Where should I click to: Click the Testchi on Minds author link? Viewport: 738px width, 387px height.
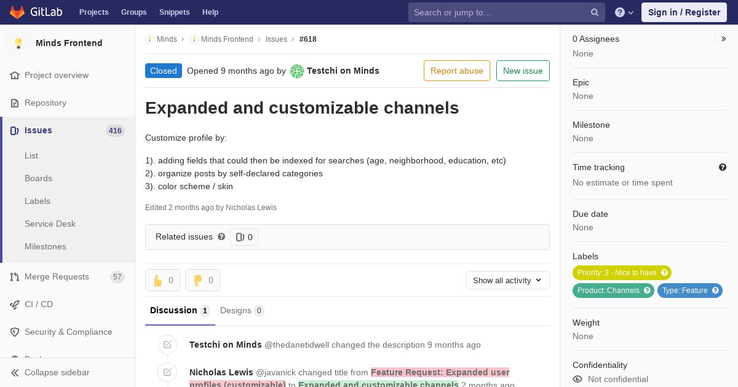[343, 71]
